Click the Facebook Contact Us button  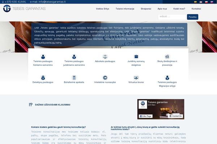click(x=175, y=116)
